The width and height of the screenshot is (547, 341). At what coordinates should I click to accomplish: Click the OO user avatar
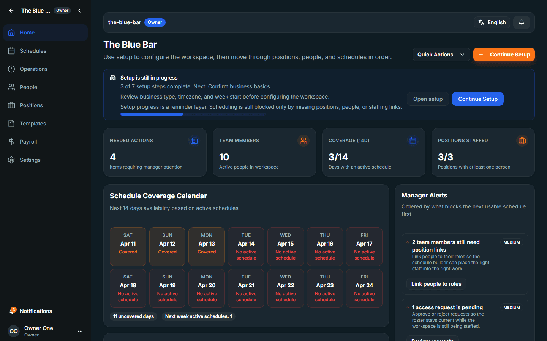tap(14, 331)
